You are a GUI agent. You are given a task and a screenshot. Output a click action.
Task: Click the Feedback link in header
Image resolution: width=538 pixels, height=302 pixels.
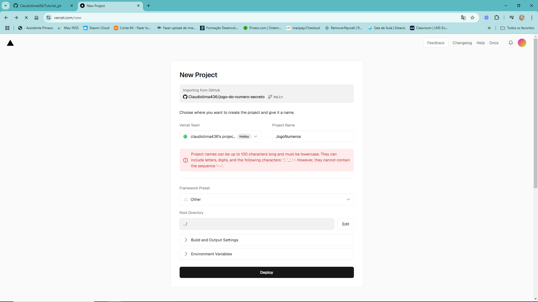(436, 43)
